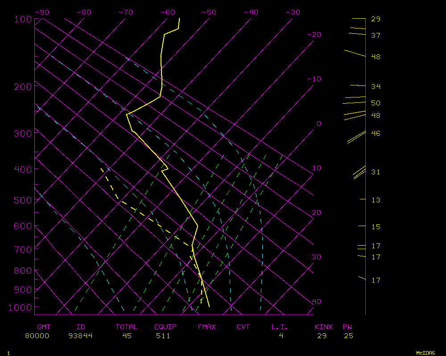Click the GMT header label

click(44, 327)
